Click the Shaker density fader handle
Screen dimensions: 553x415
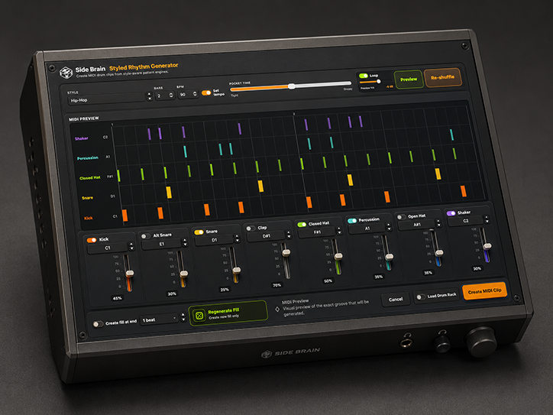tap(487, 246)
